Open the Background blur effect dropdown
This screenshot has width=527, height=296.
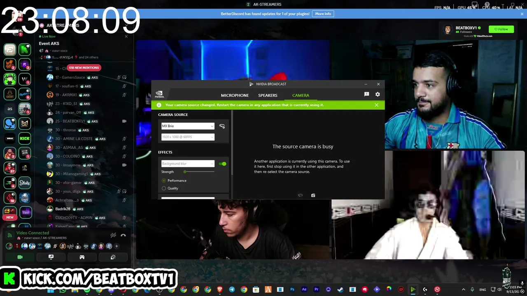click(x=188, y=164)
